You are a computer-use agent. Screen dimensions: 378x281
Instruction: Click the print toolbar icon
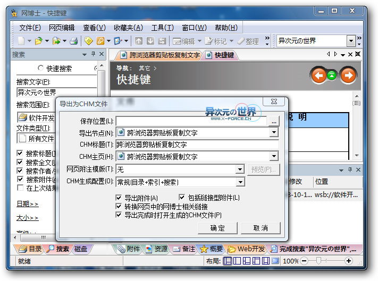[x=73, y=41]
